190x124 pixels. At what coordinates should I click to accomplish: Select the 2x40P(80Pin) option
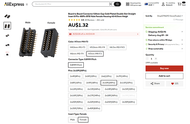94,108
